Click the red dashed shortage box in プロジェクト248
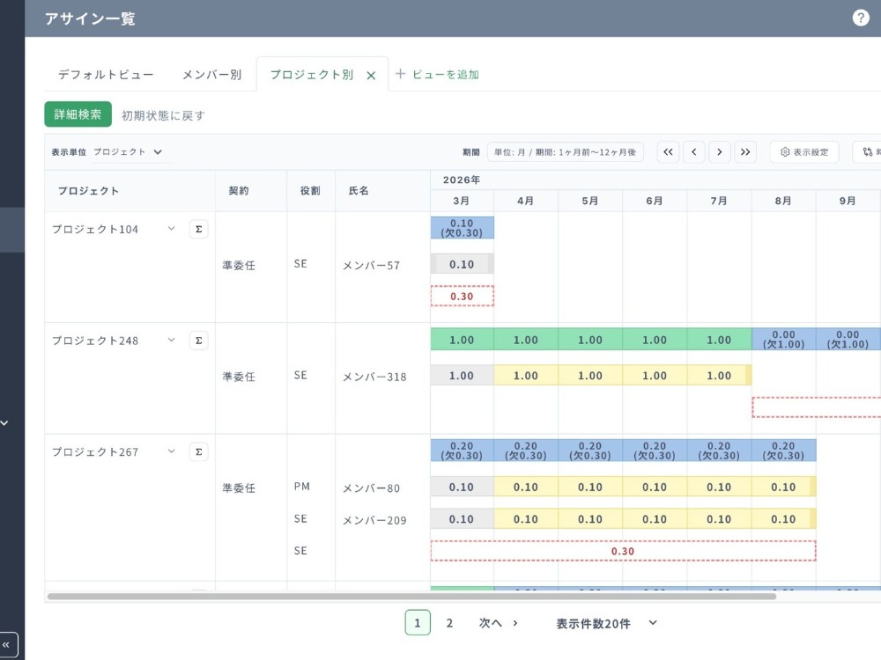 tap(817, 407)
